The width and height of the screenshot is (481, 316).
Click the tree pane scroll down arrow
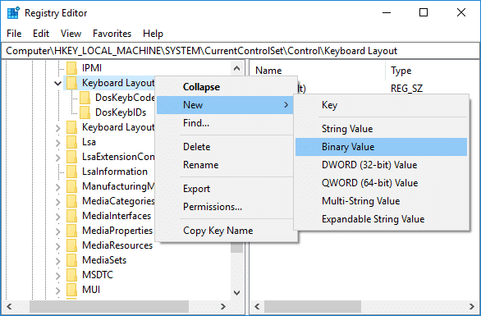[237, 293]
